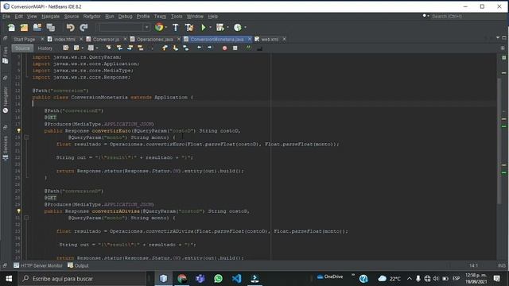
Task: Clean and build the project
Action: (189, 28)
